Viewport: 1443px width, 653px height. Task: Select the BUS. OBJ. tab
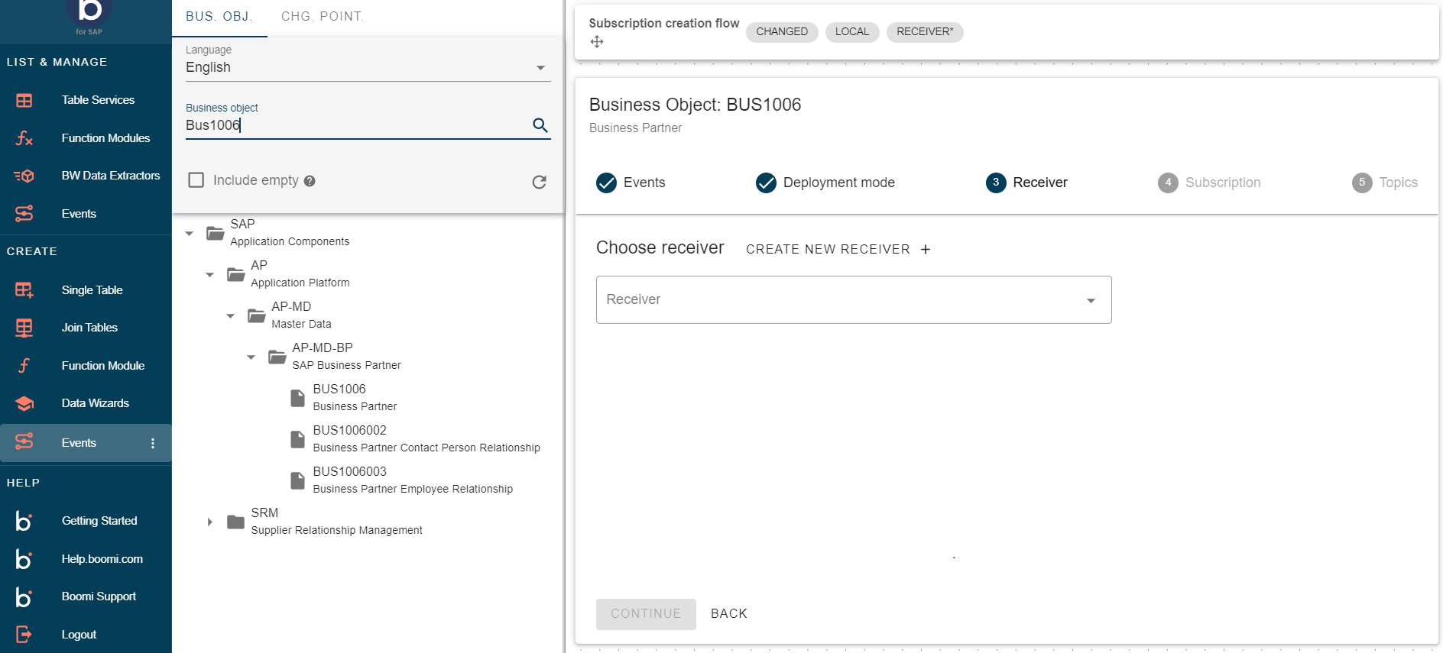point(219,17)
